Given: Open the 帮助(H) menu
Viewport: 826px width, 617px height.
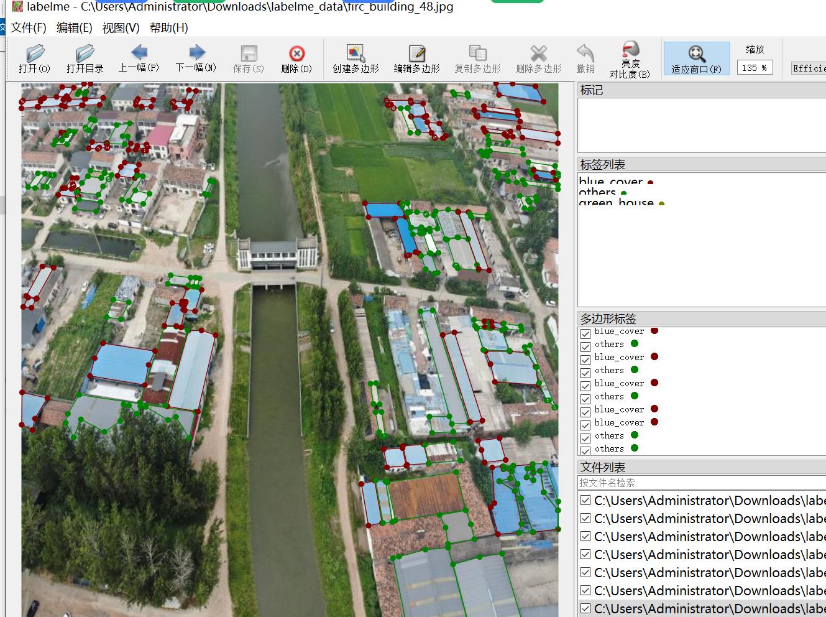Looking at the screenshot, I should 168,28.
